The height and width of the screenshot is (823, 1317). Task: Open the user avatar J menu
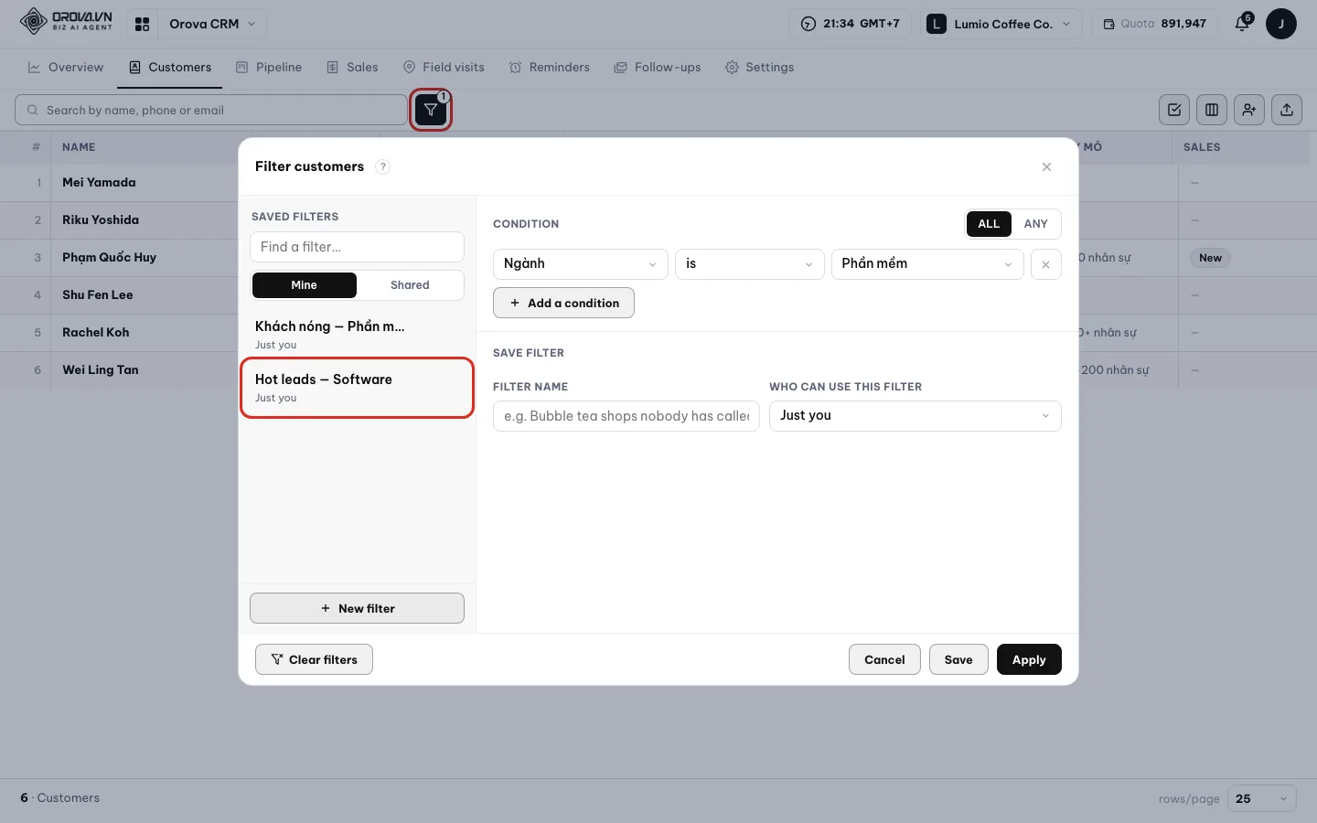click(1280, 24)
